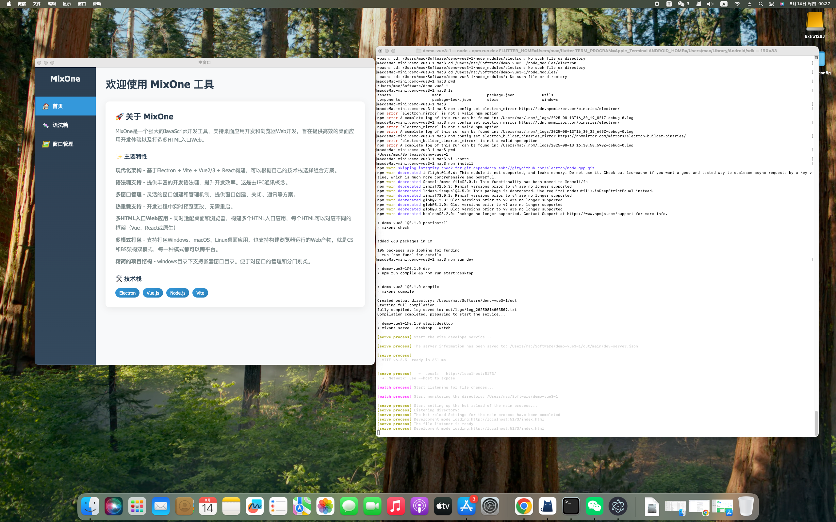
Task: Click the Node.js tech-stack tag
Action: click(x=178, y=293)
